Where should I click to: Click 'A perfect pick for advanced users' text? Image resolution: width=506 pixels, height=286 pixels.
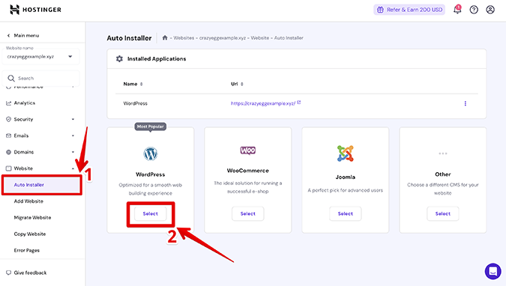pyautogui.click(x=346, y=190)
